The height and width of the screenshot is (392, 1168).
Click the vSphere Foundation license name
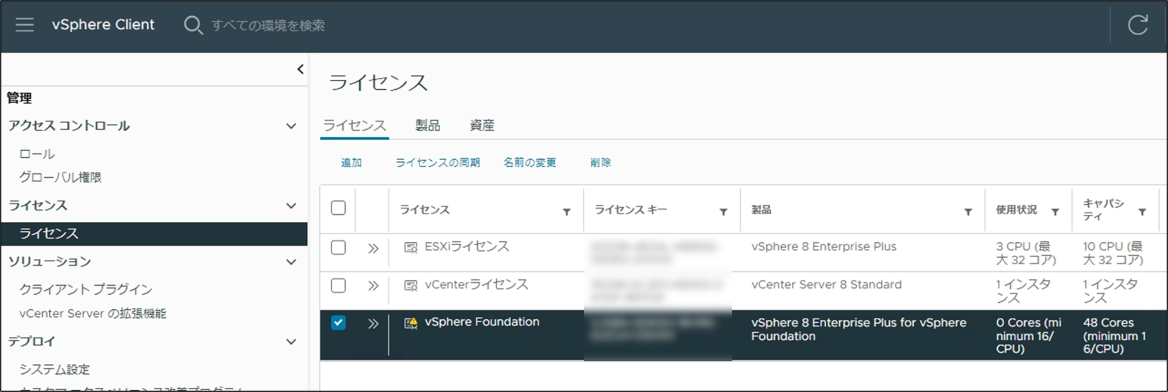click(x=482, y=322)
